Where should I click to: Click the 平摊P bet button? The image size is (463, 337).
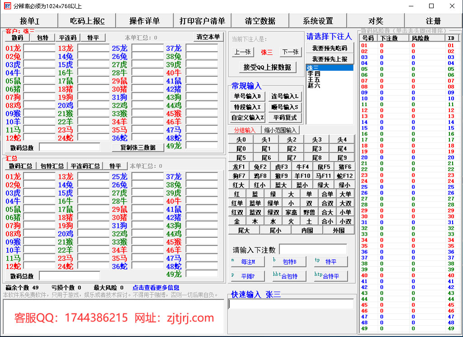click(248, 276)
